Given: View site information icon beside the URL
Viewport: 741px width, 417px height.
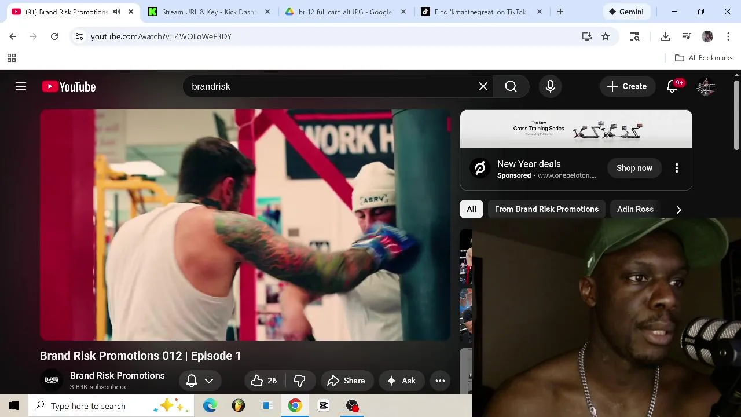Looking at the screenshot, I should click(x=79, y=36).
